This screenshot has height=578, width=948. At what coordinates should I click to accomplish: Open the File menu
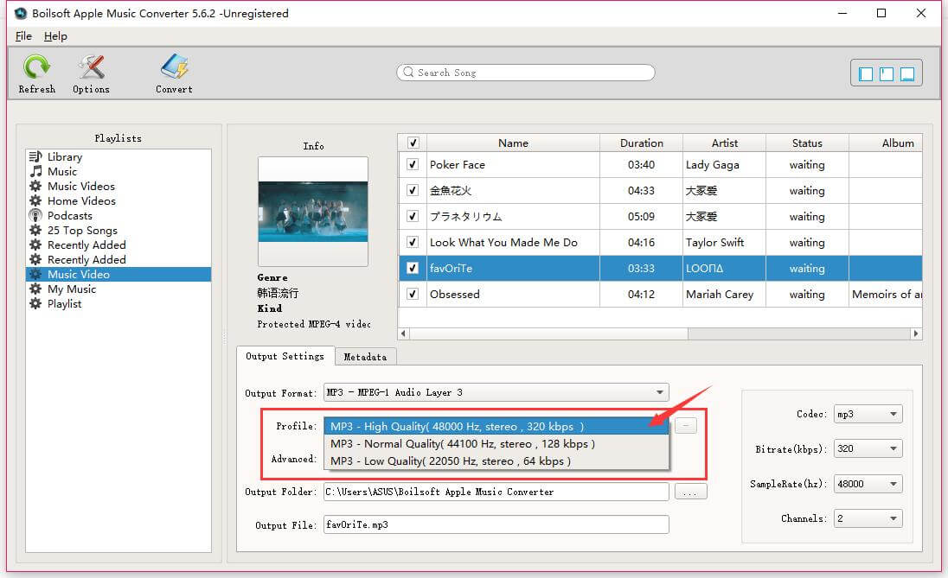coord(23,36)
